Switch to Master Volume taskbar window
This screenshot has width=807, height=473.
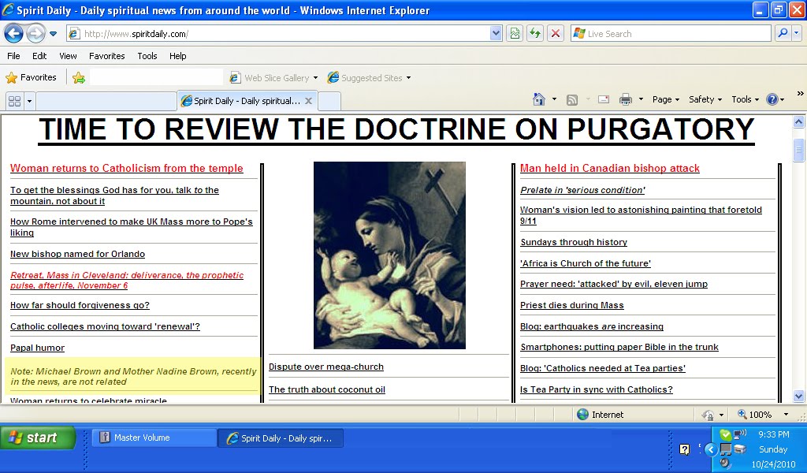coord(154,438)
